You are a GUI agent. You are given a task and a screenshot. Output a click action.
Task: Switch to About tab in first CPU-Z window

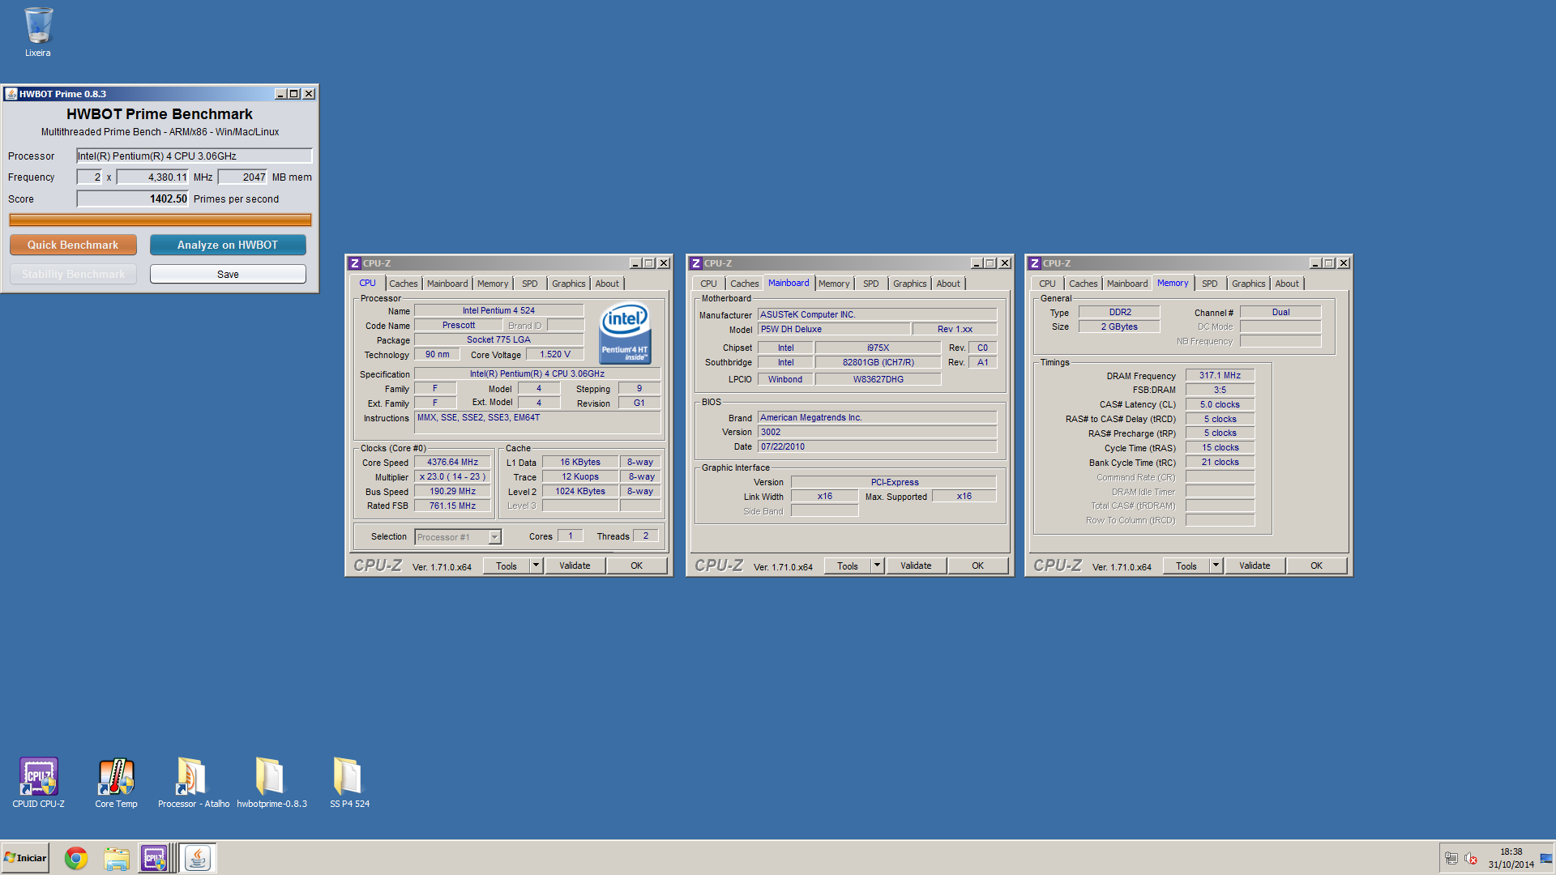(607, 284)
